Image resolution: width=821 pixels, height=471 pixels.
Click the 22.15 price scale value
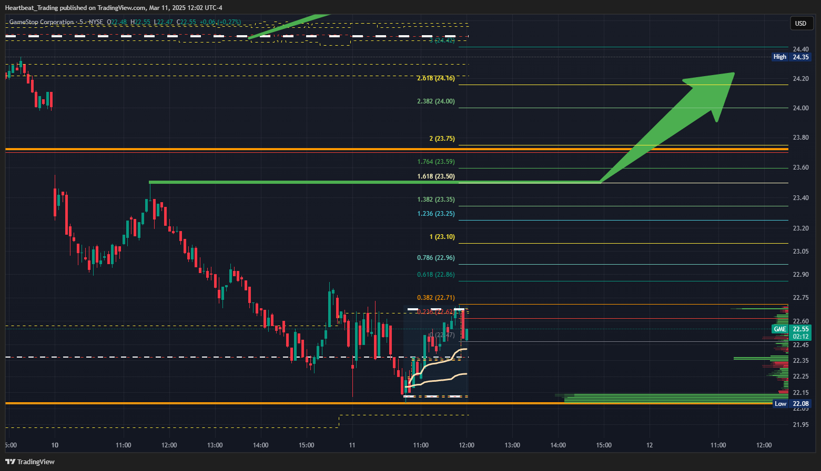pos(800,393)
